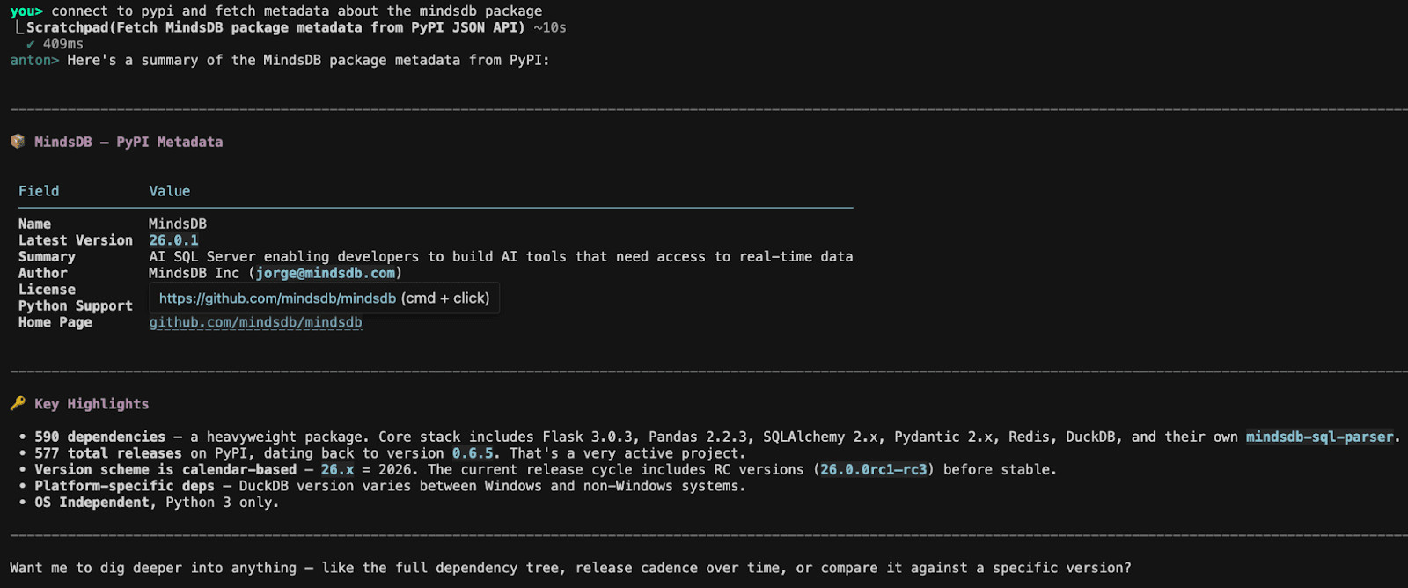Open the github.com/mindsdb/mindsdb home page link

click(x=255, y=322)
